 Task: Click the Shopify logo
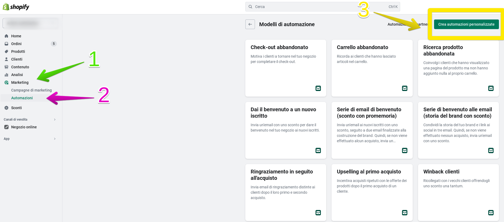click(16, 7)
